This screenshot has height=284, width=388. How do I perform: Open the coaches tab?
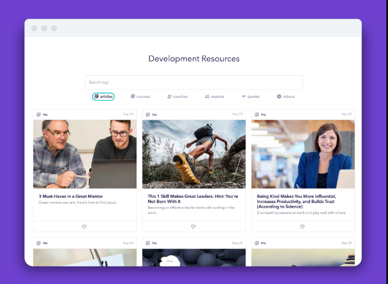tap(177, 97)
